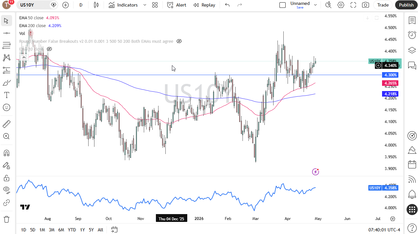
Task: Undo the last chart action
Action: tap(227, 5)
